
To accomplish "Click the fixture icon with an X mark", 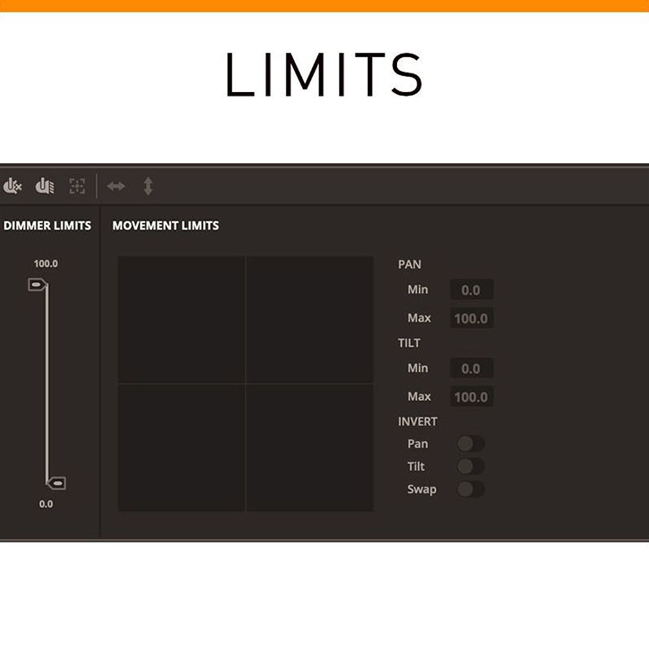I will click(12, 186).
